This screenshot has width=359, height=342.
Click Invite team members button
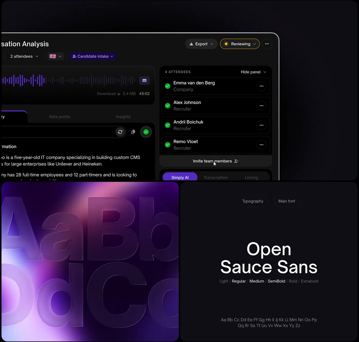point(216,161)
